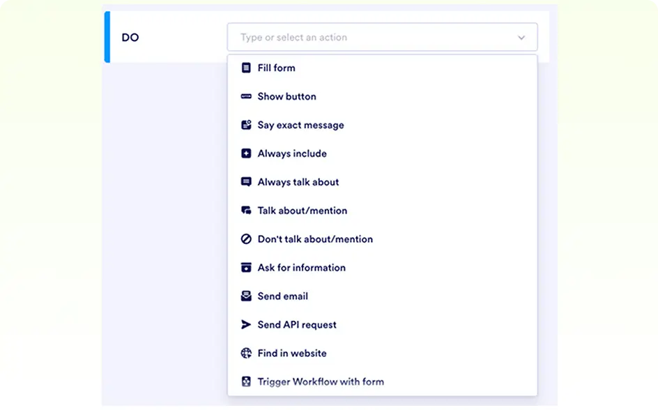Collapse the action dropdown chevron
The width and height of the screenshot is (658, 410).
tap(521, 38)
